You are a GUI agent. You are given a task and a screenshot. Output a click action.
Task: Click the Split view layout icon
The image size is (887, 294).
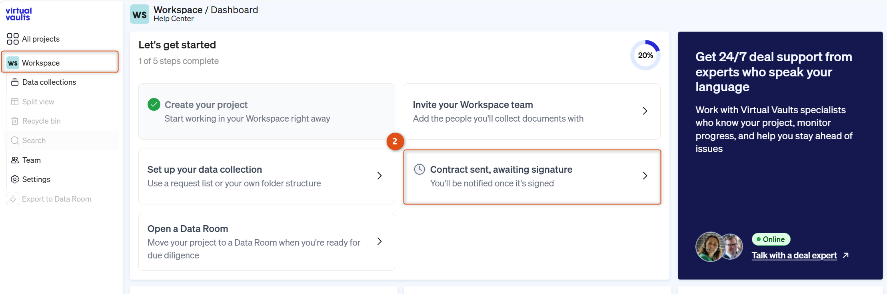tap(15, 102)
